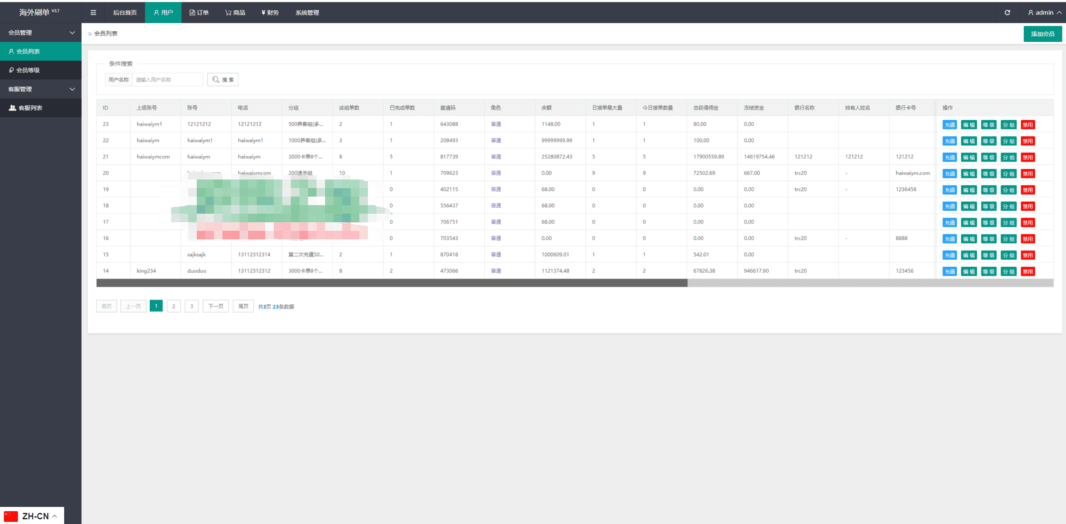
Task: Open the 订单 tab in top navigation
Action: pyautogui.click(x=199, y=12)
